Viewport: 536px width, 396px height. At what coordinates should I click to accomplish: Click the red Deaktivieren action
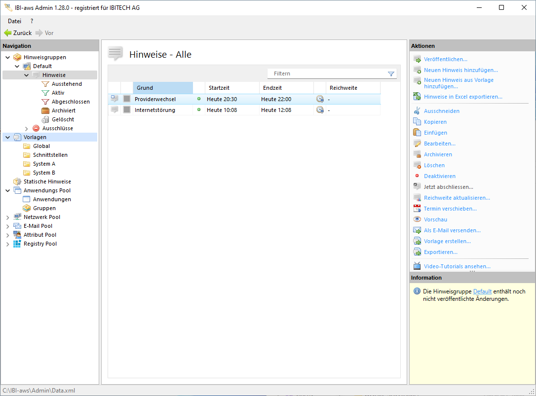click(x=439, y=176)
